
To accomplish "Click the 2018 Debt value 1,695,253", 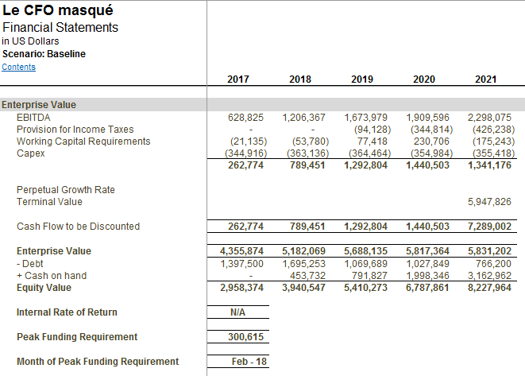I will [x=304, y=263].
